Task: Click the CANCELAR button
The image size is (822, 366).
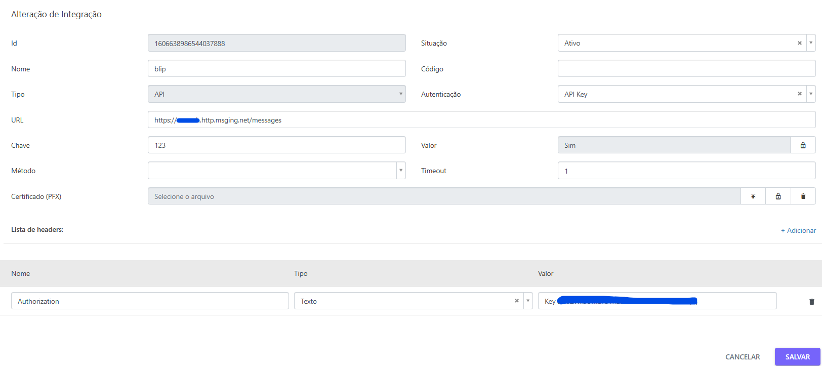Action: coord(743,357)
